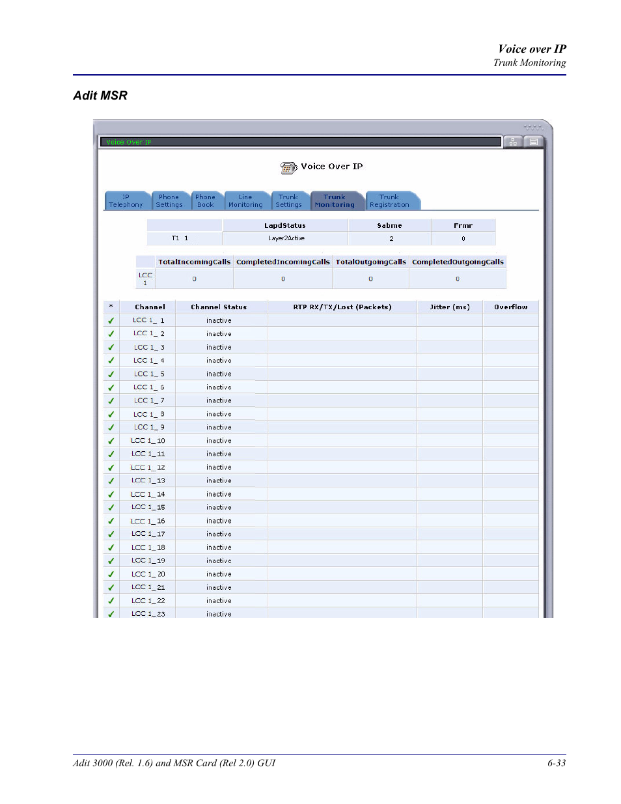Click the green check for LCC 1_ 2
621x804 pixels.
111,334
